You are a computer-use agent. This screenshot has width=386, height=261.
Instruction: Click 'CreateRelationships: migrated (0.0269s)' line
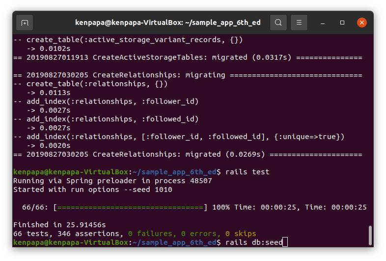tap(188, 154)
